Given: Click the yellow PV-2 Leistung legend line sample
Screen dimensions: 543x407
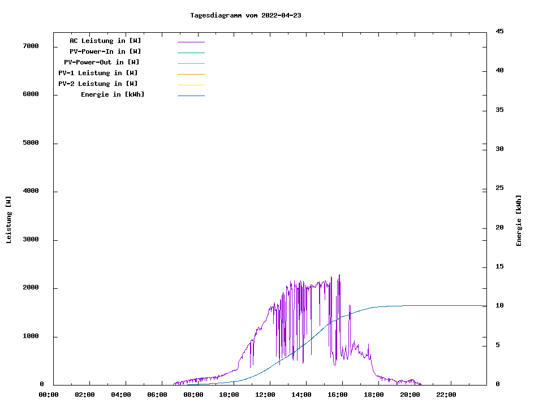Looking at the screenshot, I should (191, 85).
